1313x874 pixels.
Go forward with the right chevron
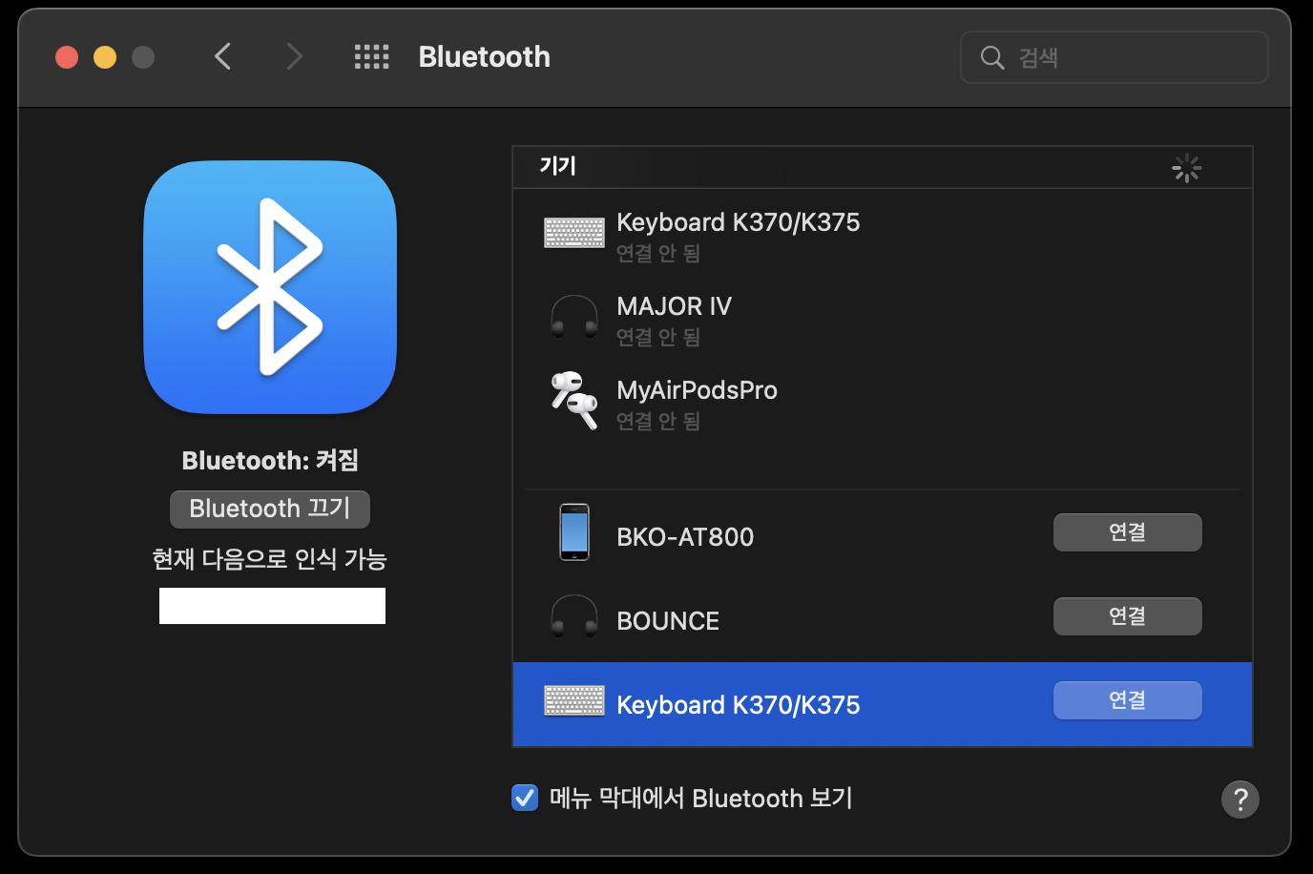point(295,57)
